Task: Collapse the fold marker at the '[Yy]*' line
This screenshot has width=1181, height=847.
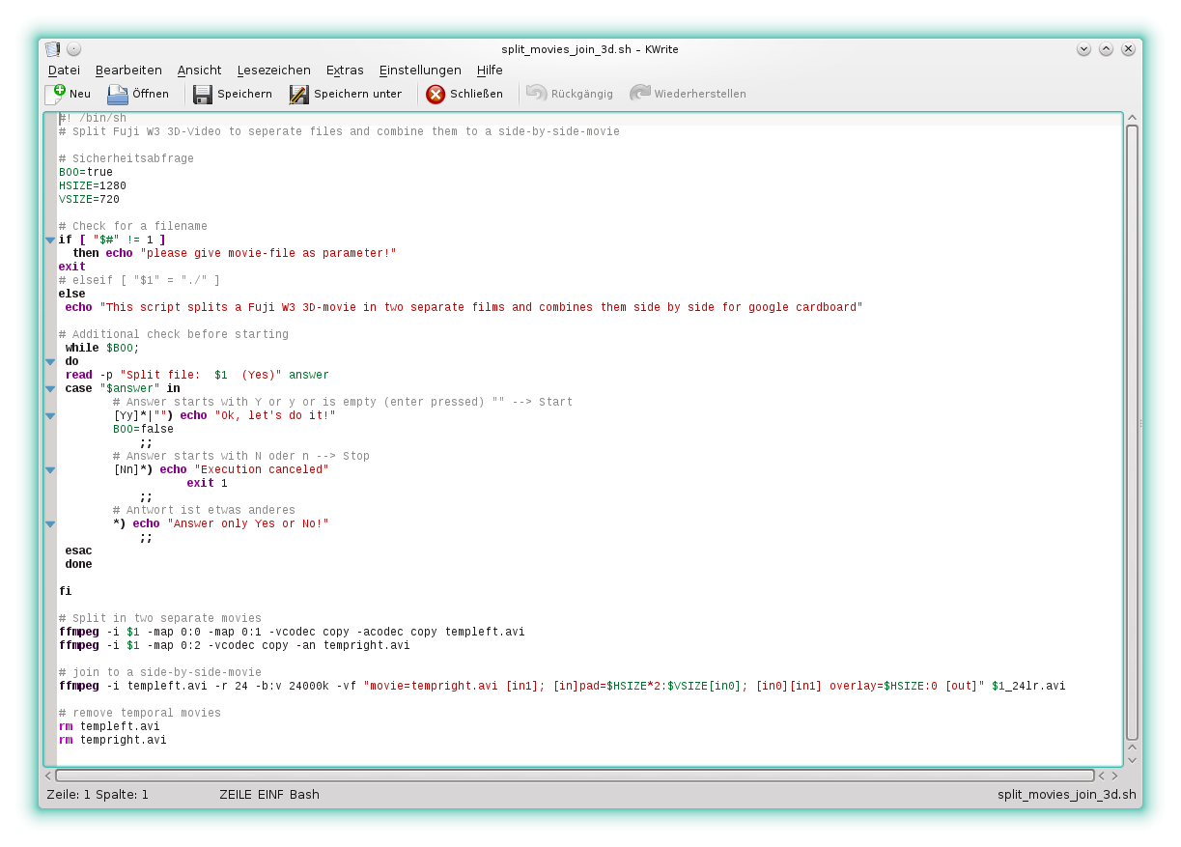Action: point(50,416)
